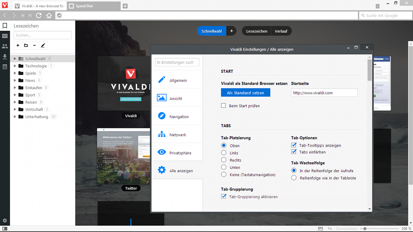
Task: Open Verlauf on the start page
Action: 281,31
